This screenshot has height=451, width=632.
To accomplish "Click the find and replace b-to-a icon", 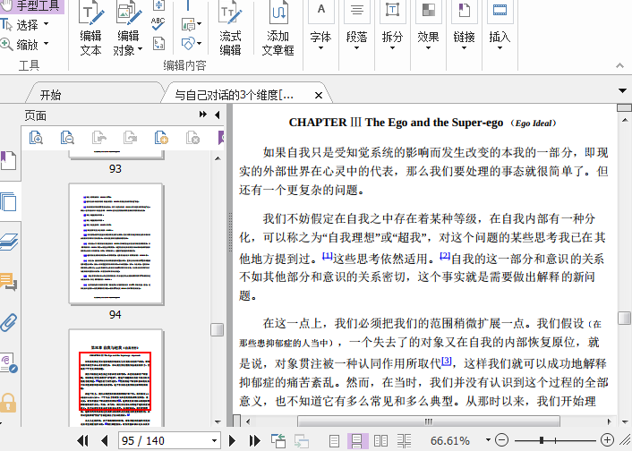I will [158, 43].
